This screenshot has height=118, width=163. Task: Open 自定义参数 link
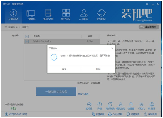coord(83,94)
